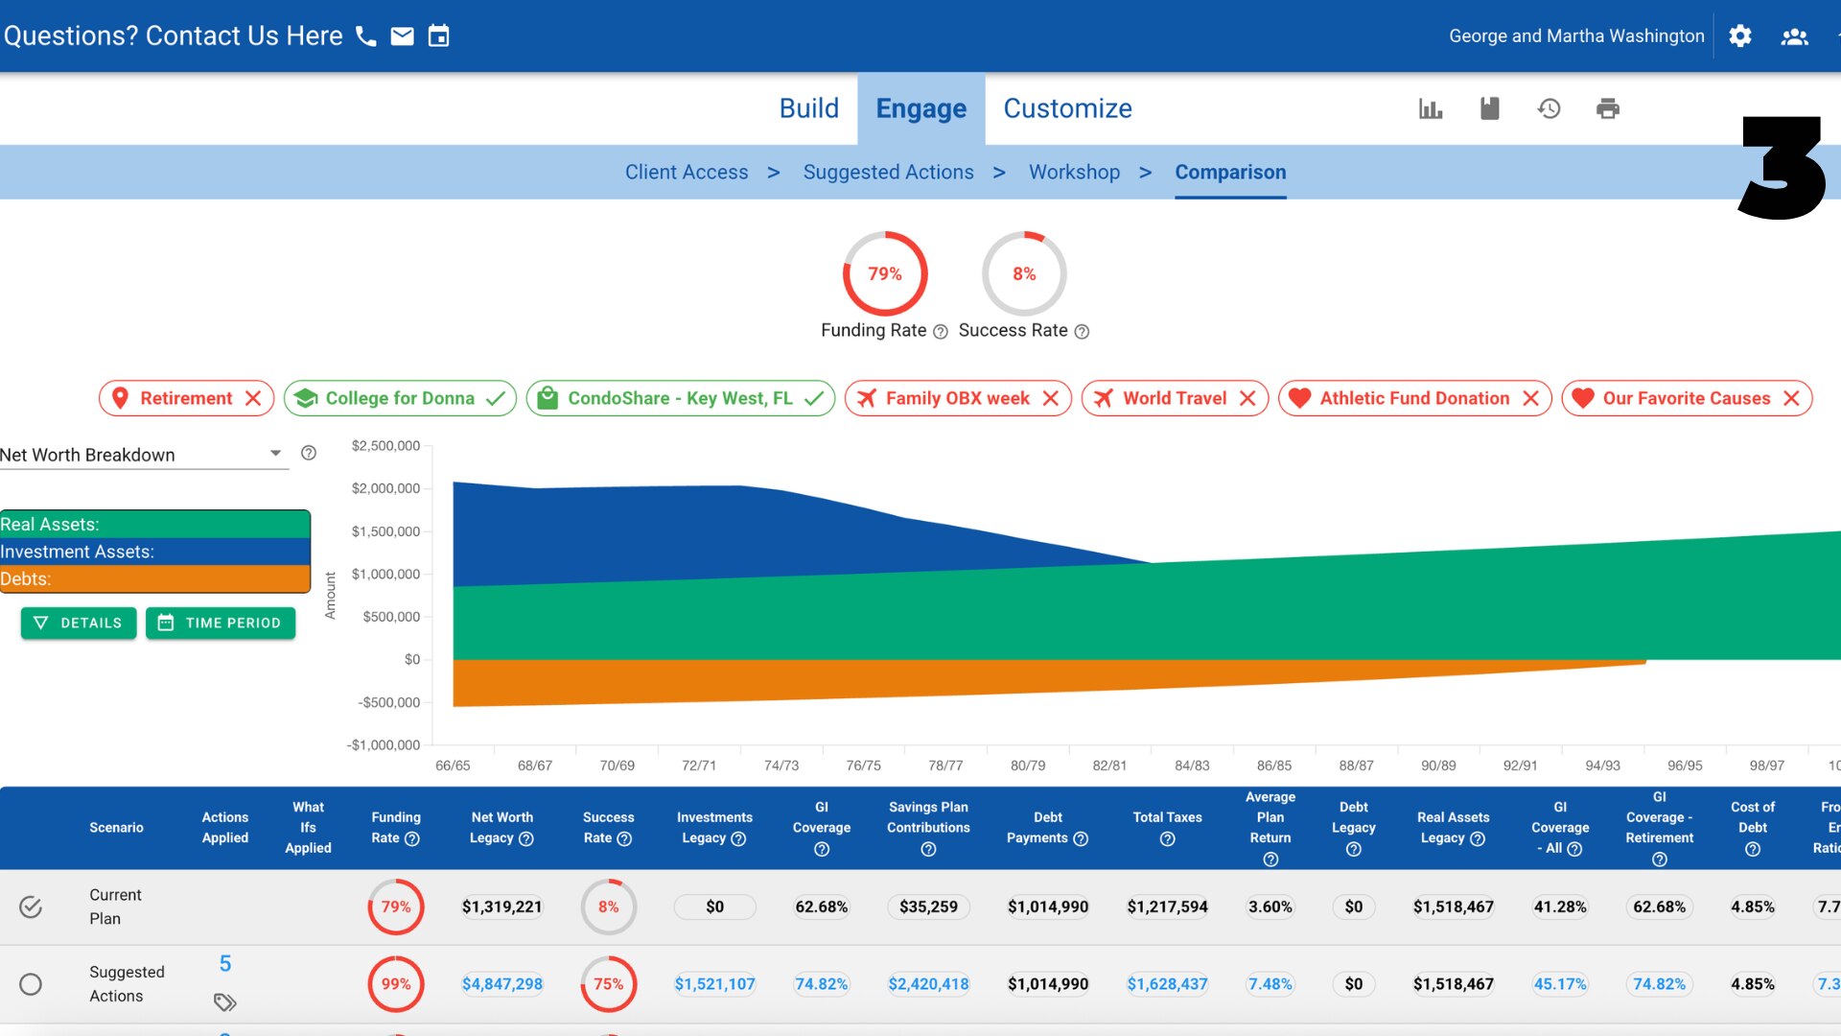Open the clients people icon

[1794, 36]
